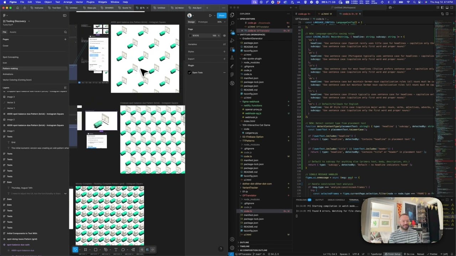Expand the 02-Firebase Option folder
The height and width of the screenshot is (256, 456).
click(253, 137)
